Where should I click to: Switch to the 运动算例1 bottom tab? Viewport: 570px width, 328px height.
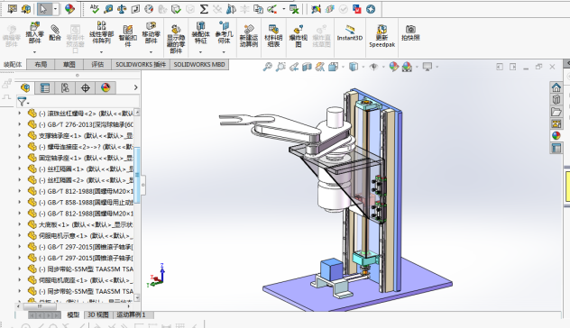[131, 314]
